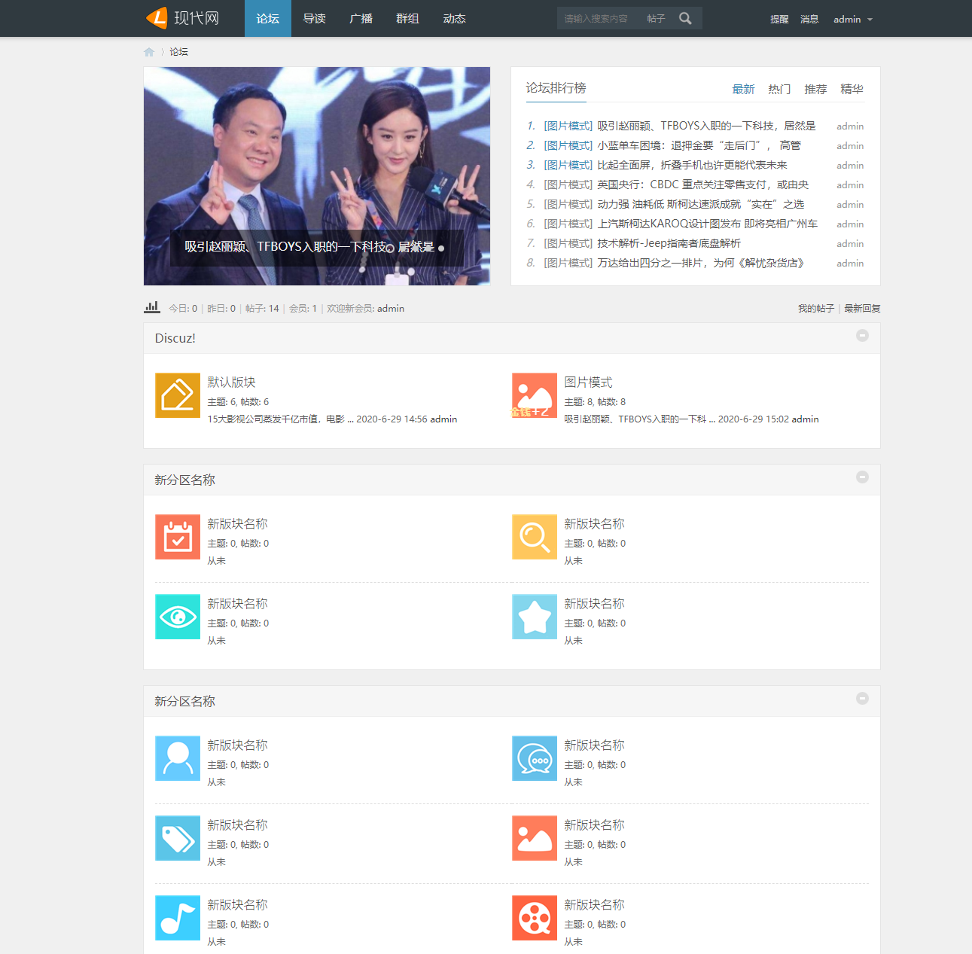Open the 默认版块 forum pencil icon
This screenshot has width=972, height=954.
(x=178, y=395)
